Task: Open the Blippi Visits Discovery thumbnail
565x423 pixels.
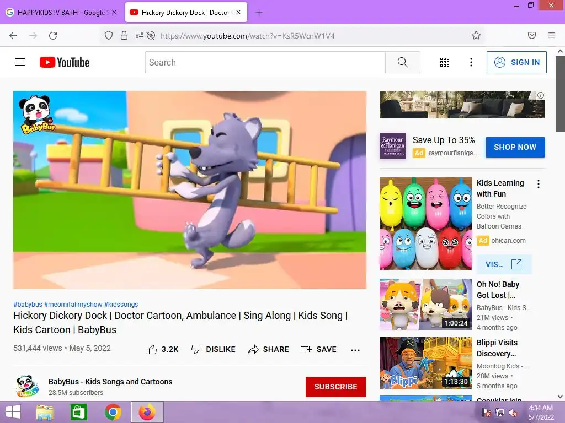Action: coord(425,363)
